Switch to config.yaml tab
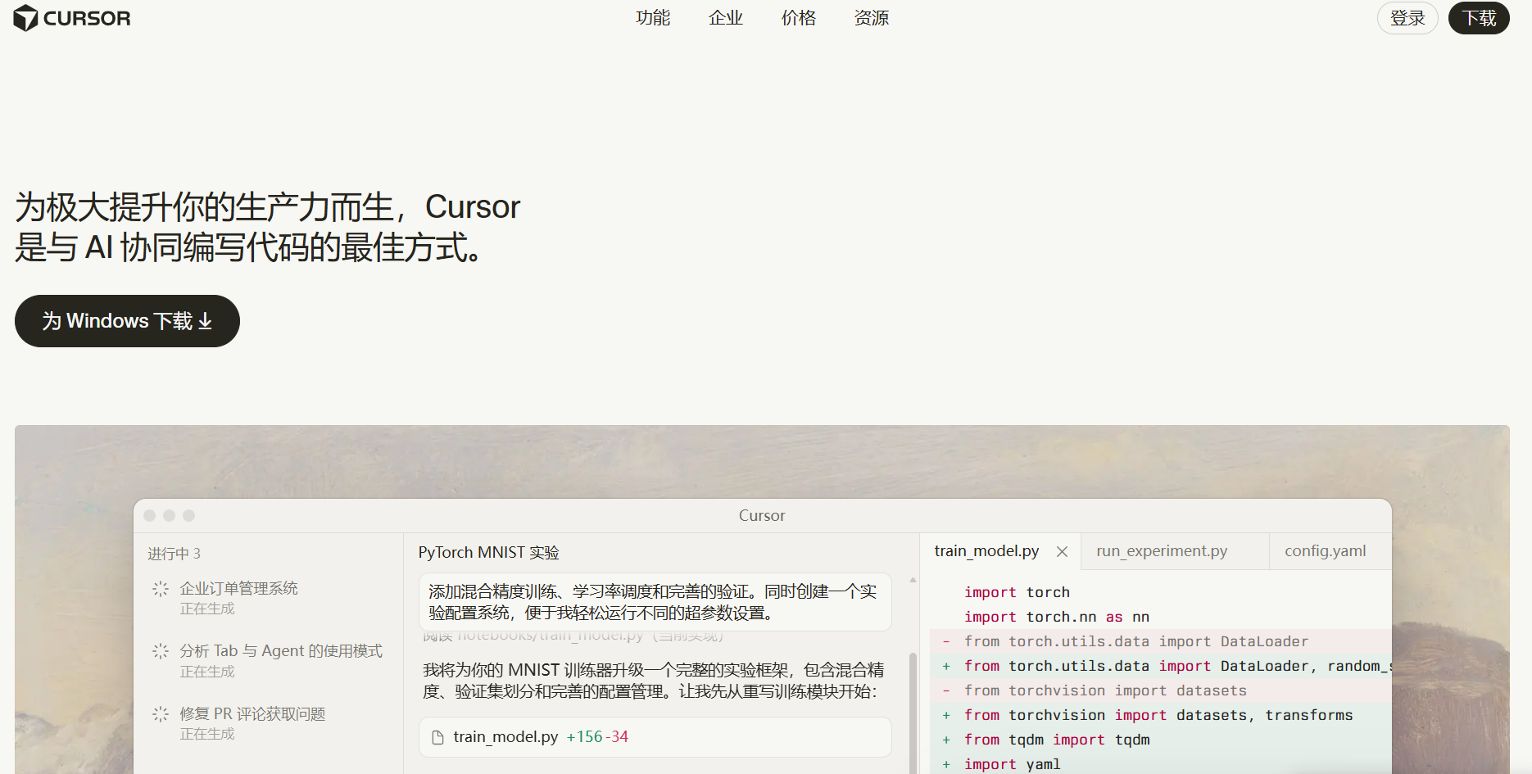 coord(1325,551)
